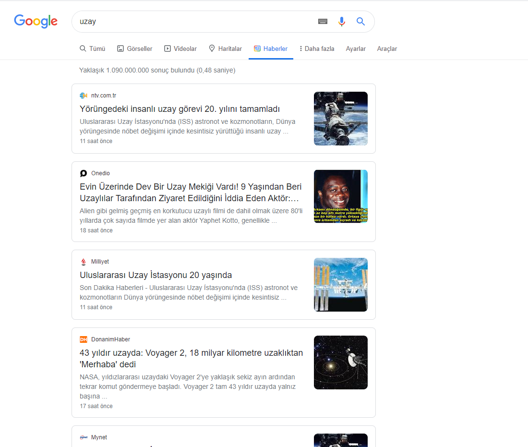This screenshot has height=447, width=528.
Task: Open the on-screen keyboard icon in search bar
Action: tap(323, 22)
